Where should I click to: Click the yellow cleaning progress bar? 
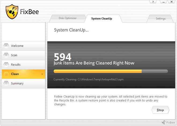tap(111, 71)
